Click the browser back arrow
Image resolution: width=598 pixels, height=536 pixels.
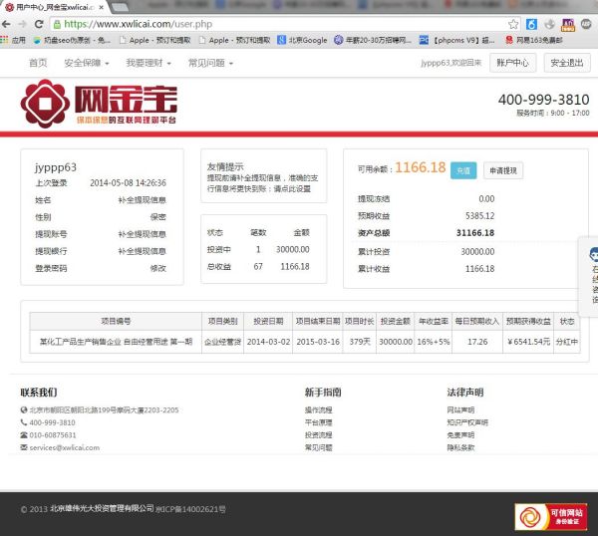tap(6, 24)
